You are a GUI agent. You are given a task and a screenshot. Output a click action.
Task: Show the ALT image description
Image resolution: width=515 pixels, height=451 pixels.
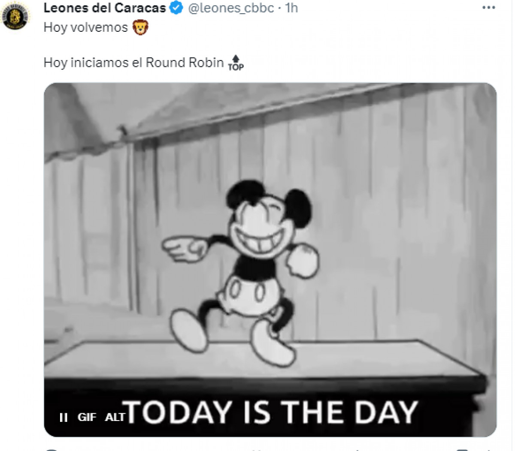(115, 417)
